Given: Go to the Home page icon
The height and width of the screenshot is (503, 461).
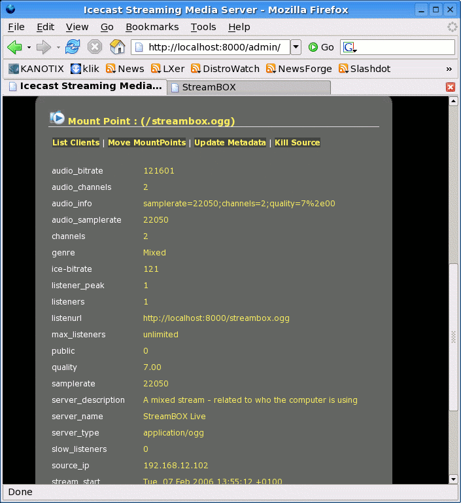Looking at the screenshot, I should tap(117, 47).
